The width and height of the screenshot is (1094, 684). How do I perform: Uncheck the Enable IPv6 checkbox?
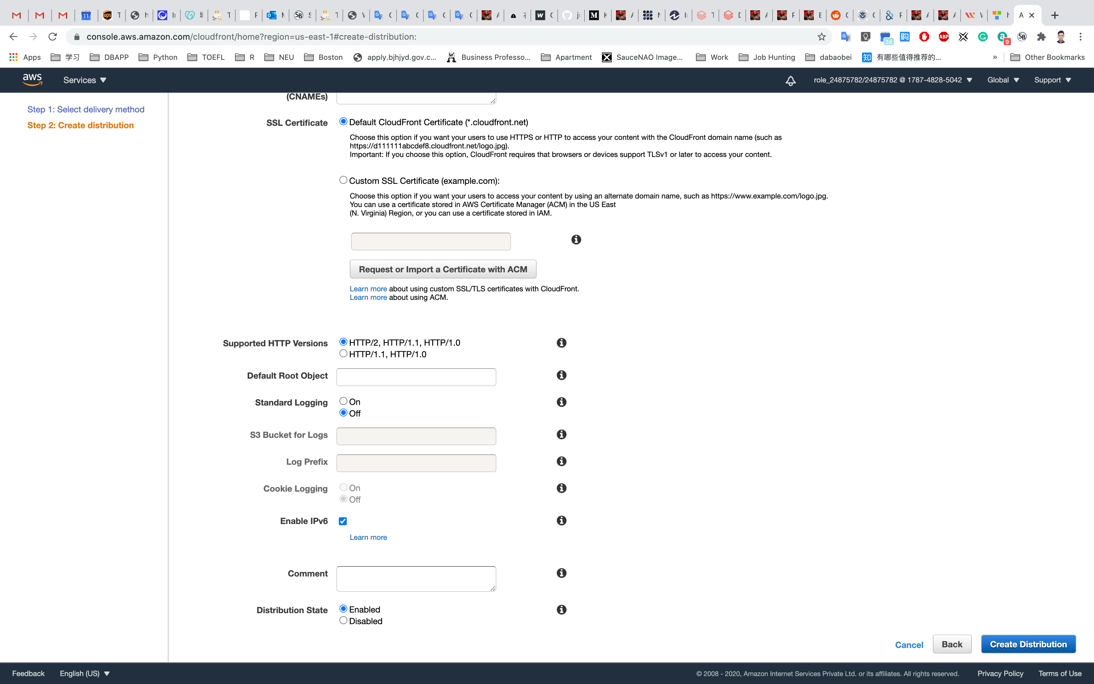pyautogui.click(x=343, y=521)
